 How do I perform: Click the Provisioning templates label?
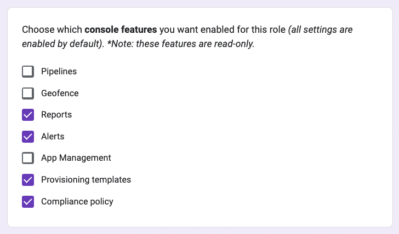(86, 180)
